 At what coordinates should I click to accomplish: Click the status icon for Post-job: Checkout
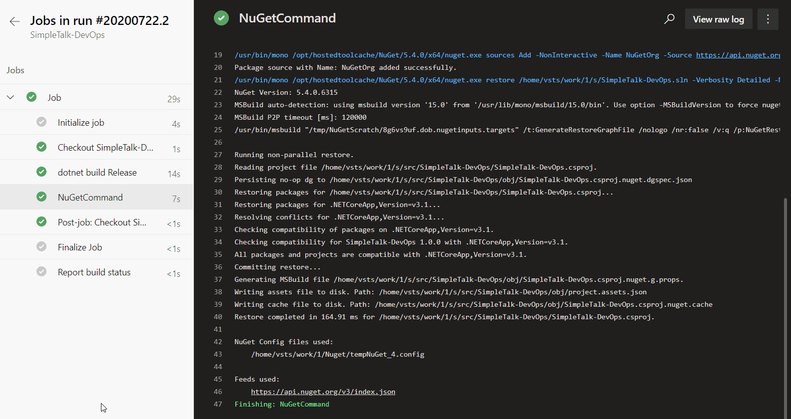(41, 221)
